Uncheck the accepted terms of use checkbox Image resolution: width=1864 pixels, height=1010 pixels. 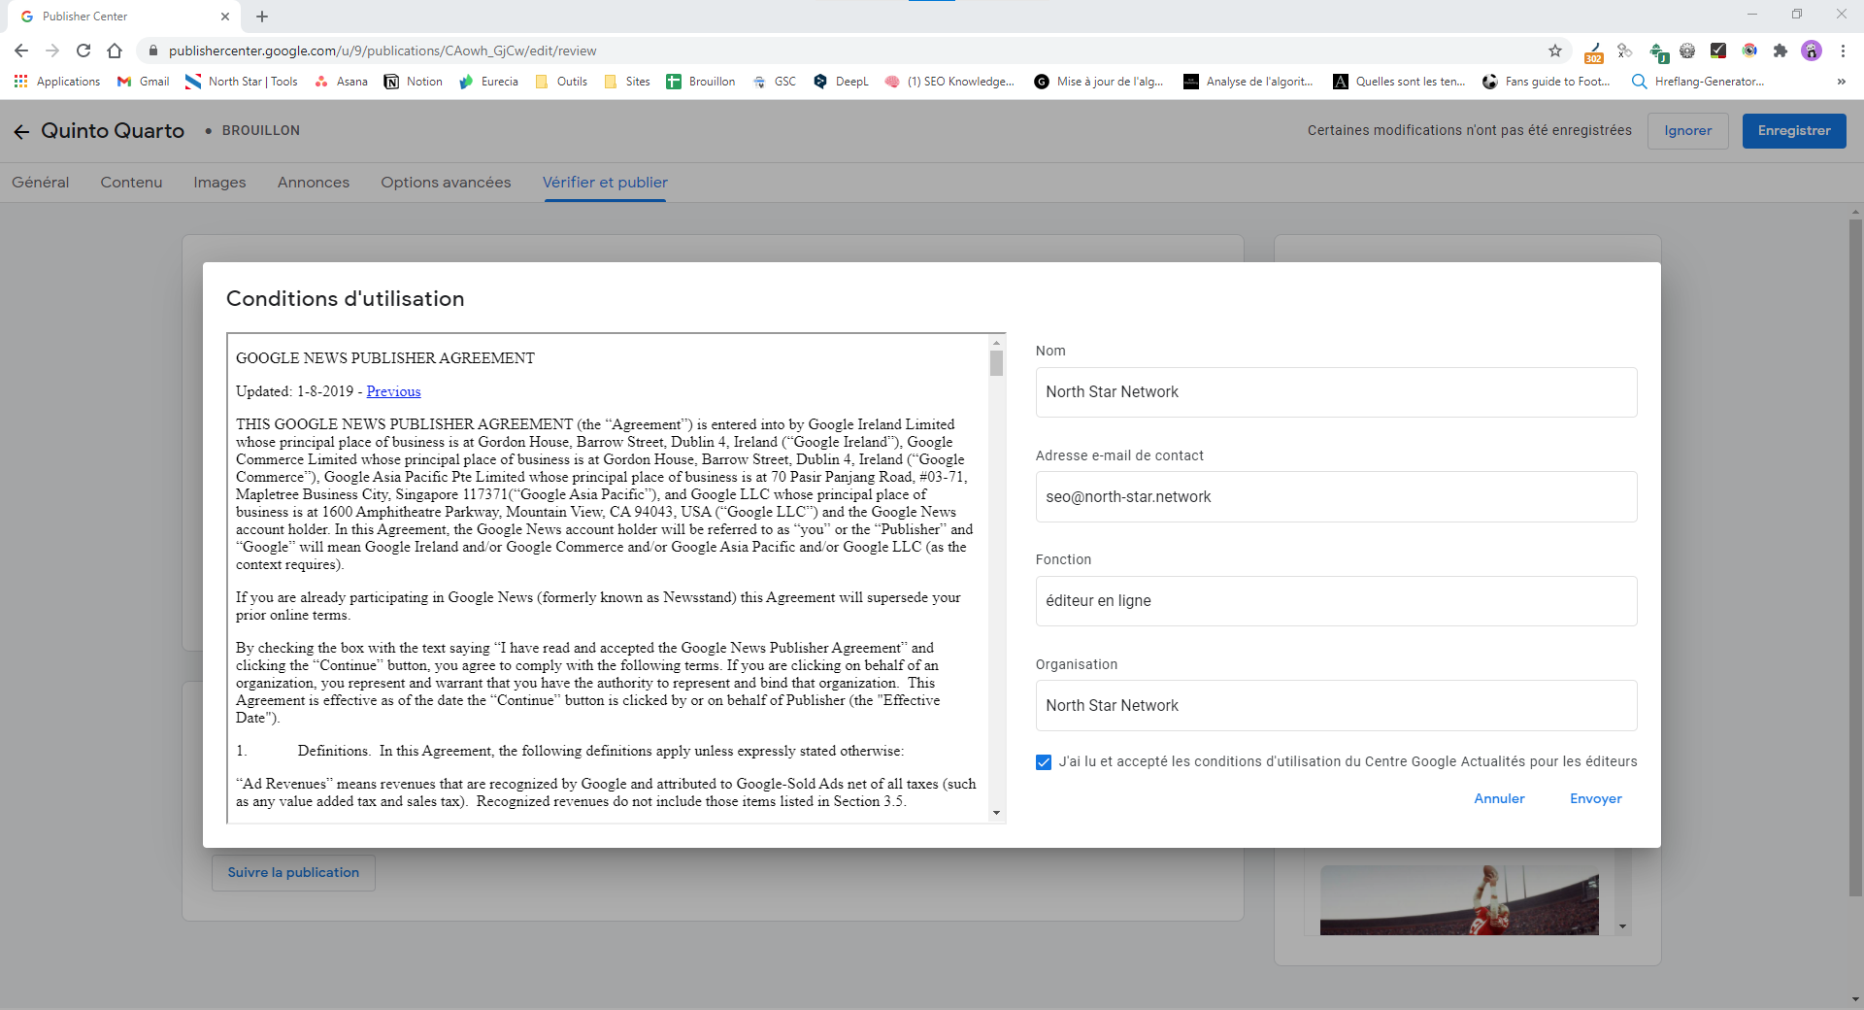(1044, 762)
